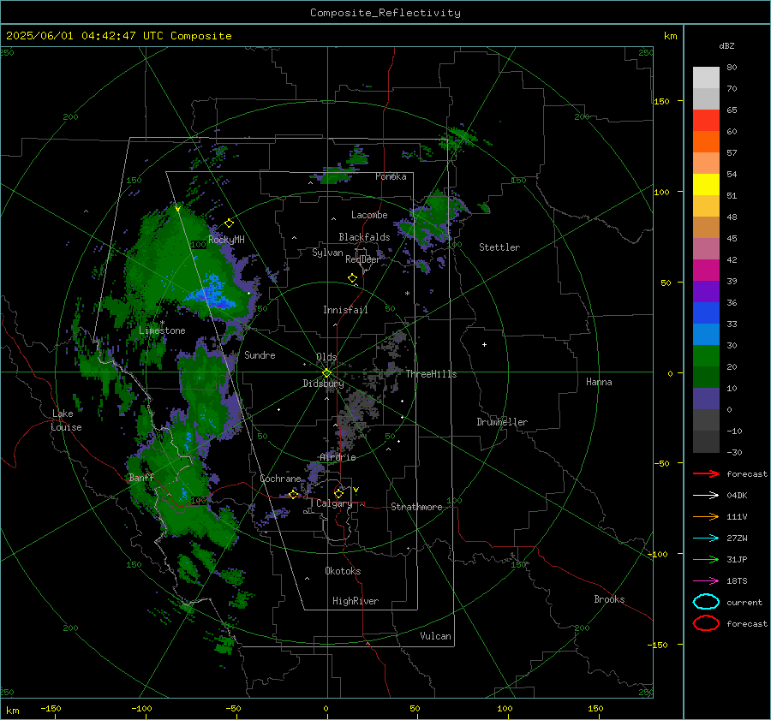Click the Olds label on the map

click(326, 357)
